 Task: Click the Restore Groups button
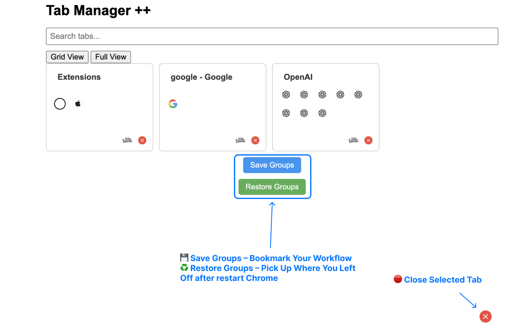click(272, 187)
